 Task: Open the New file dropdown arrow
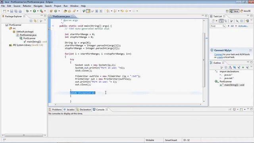click(x=8, y=11)
